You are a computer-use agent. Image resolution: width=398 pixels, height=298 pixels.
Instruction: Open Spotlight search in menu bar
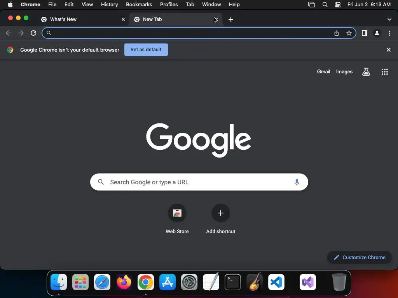click(x=325, y=4)
